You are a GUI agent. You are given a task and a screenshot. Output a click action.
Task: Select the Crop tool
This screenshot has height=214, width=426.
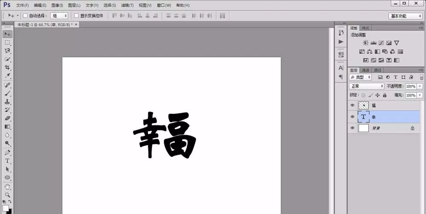[7, 67]
